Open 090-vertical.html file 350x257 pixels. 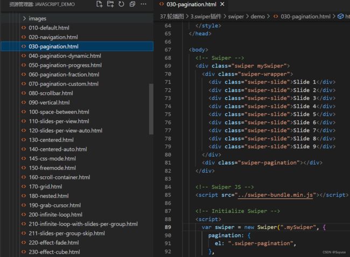(77, 102)
